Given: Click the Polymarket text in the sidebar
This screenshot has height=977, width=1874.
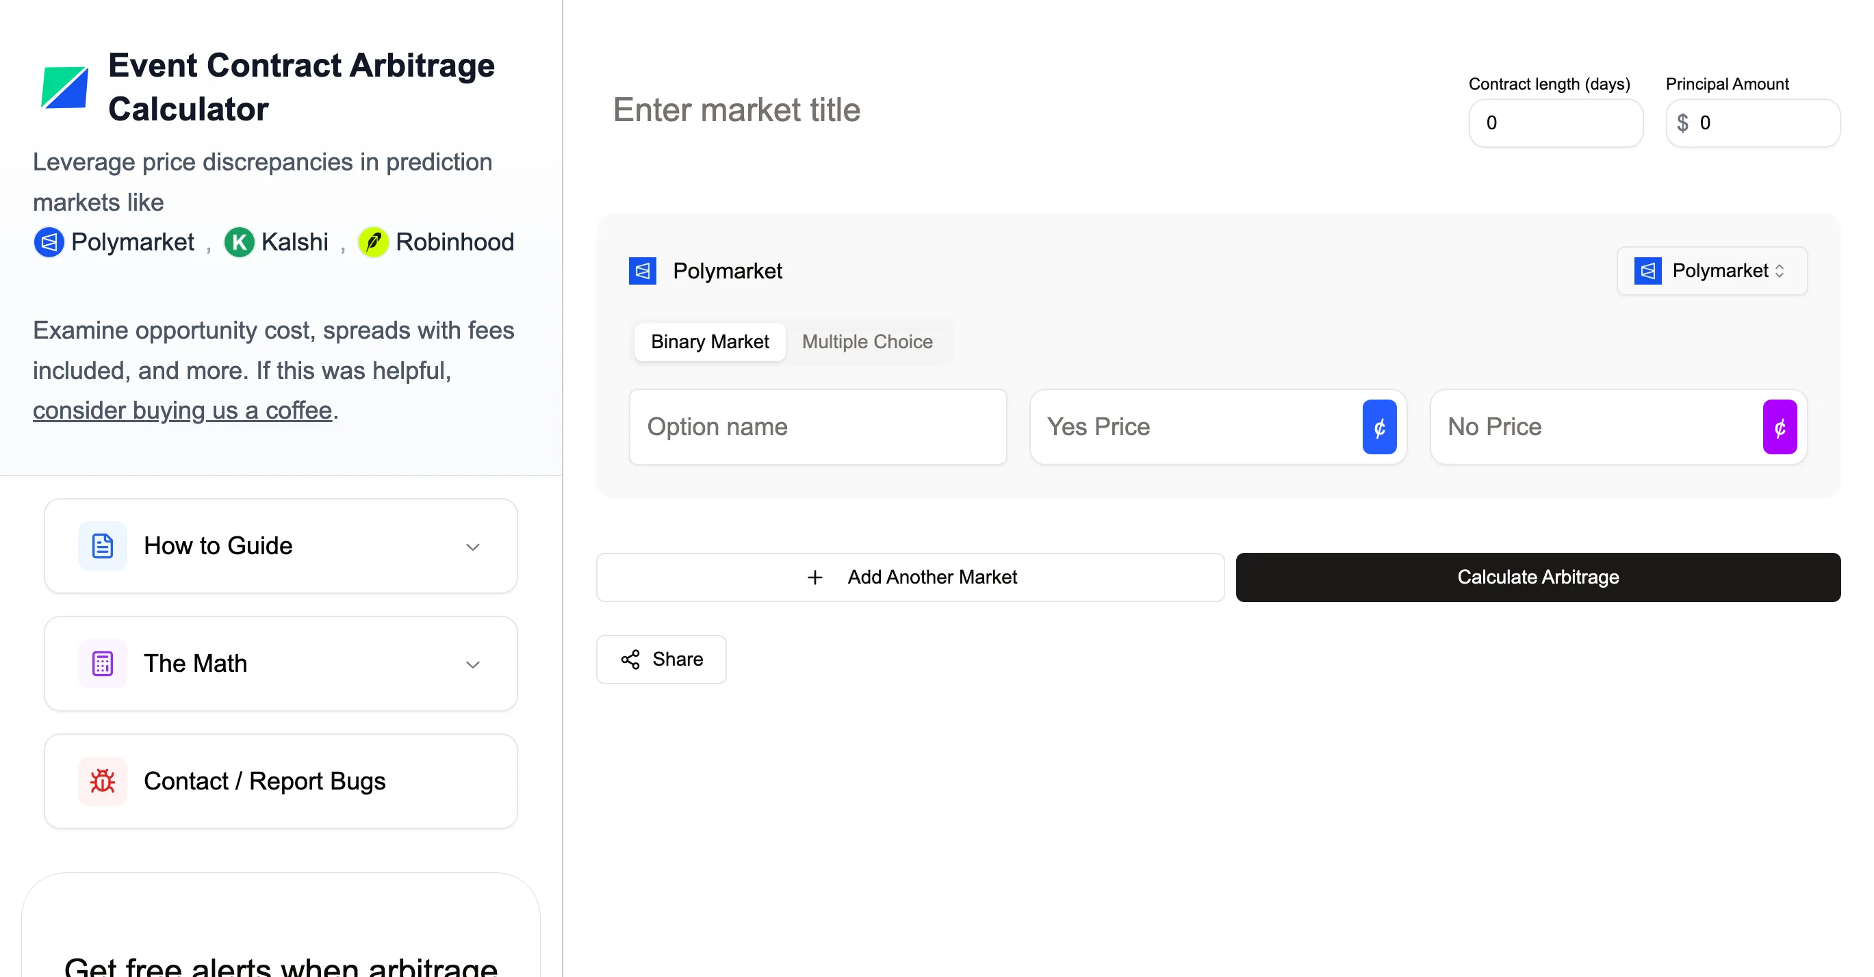Looking at the screenshot, I should pyautogui.click(x=132, y=242).
